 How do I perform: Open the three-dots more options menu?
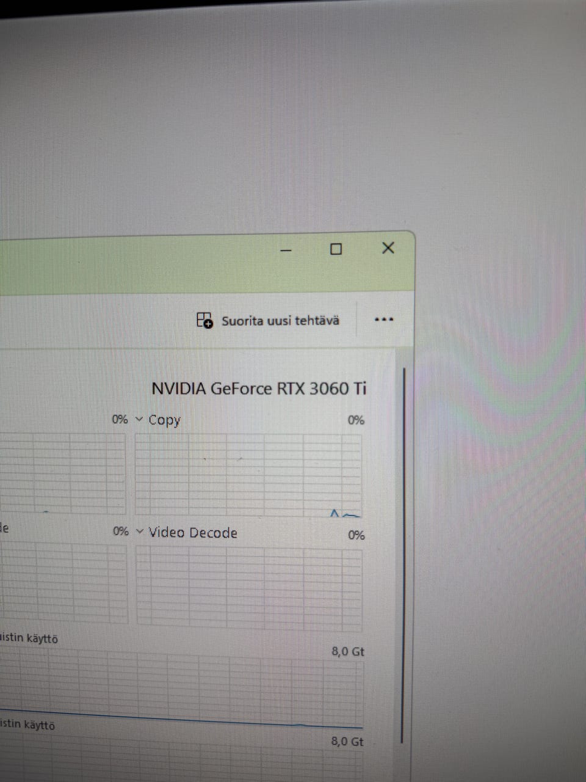click(383, 320)
